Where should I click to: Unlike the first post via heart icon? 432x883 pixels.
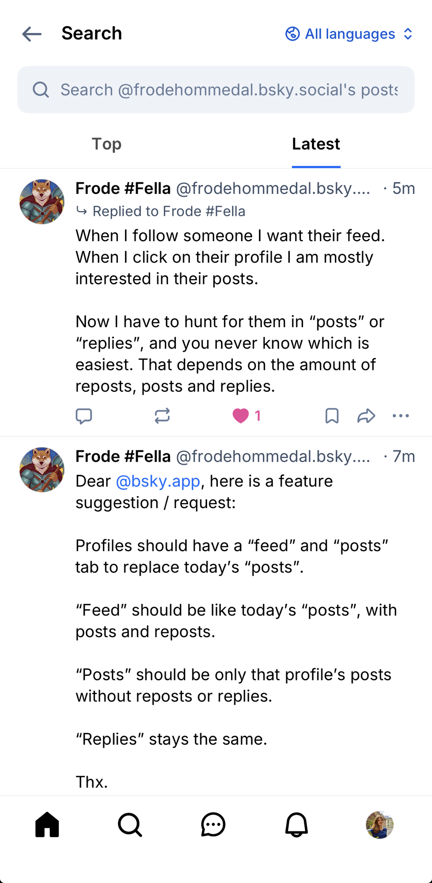click(241, 416)
